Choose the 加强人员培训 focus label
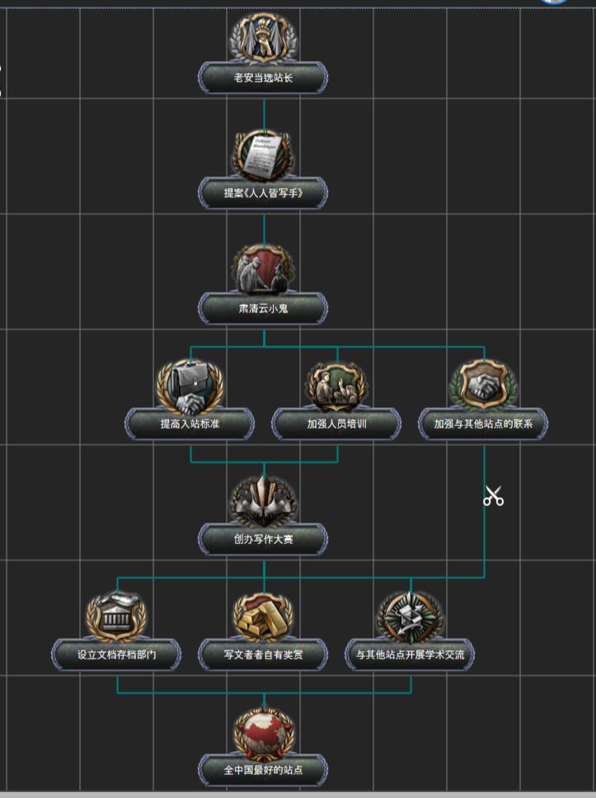 [336, 425]
